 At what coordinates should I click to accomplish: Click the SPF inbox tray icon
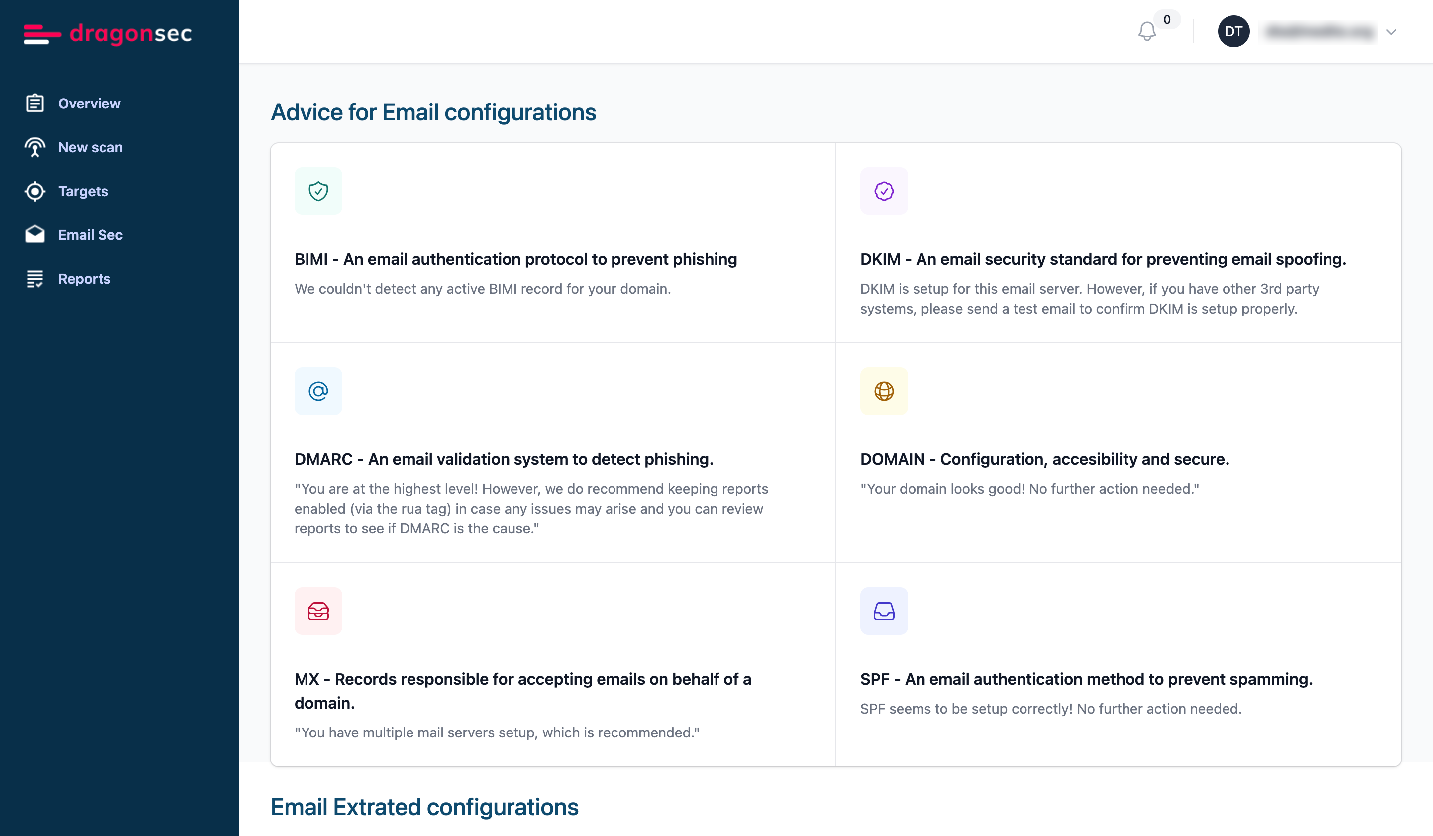[x=884, y=612]
